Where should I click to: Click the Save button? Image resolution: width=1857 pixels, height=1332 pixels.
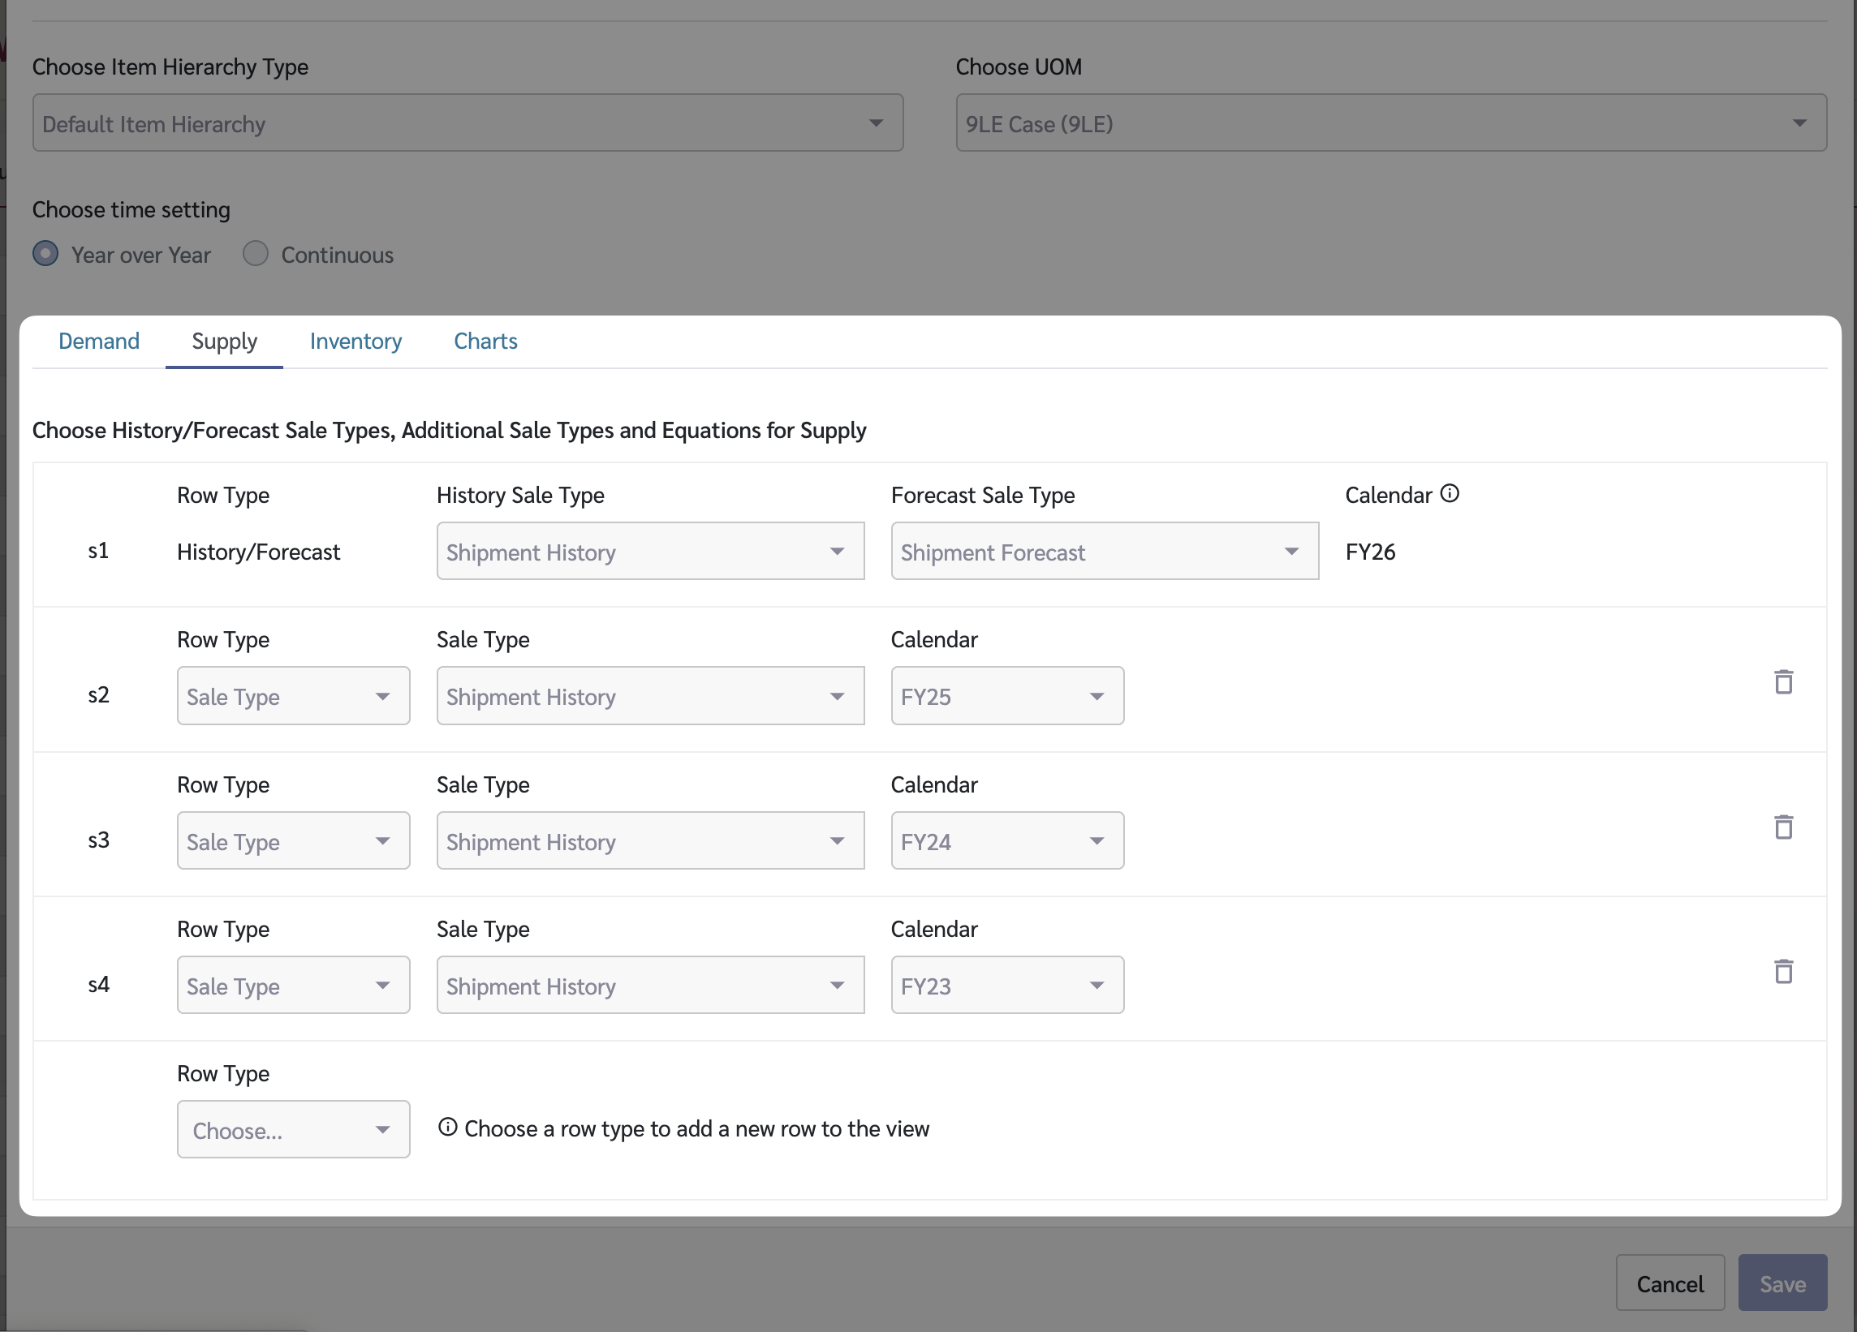[1782, 1283]
